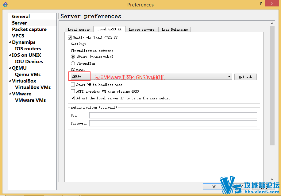
Task: Open VMware VMs settings
Action: coord(30,100)
